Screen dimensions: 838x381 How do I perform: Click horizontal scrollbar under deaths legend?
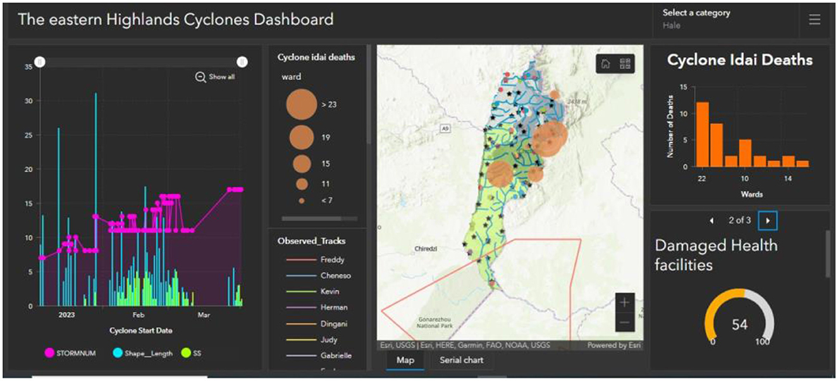click(x=320, y=218)
